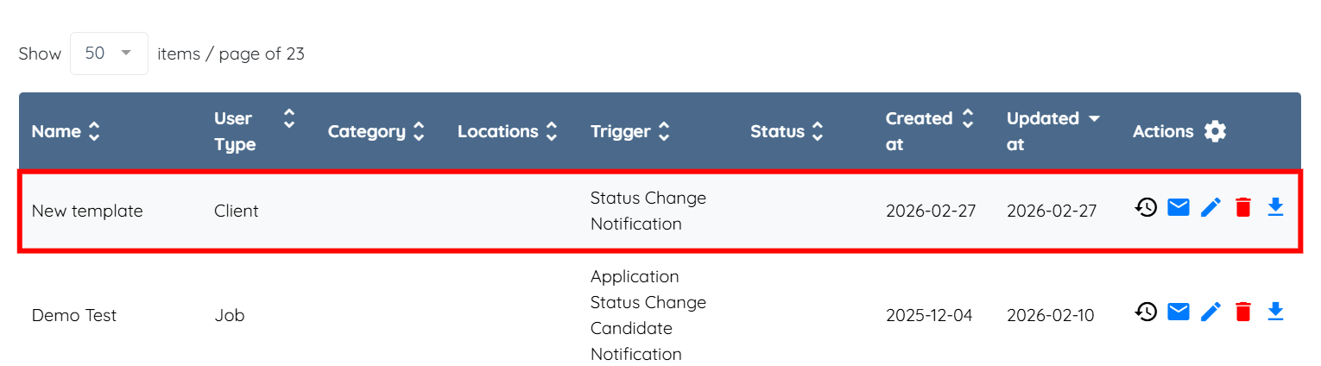
Task: Download the New template
Action: pos(1276,207)
